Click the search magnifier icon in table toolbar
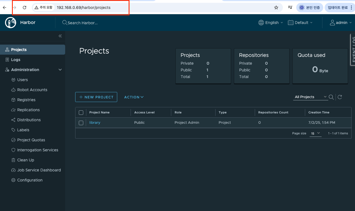 331,97
